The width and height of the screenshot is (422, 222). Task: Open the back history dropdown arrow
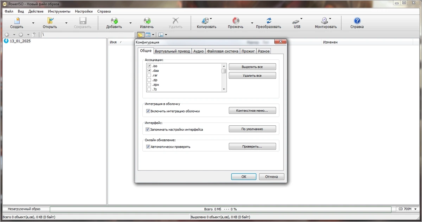(x=14, y=35)
